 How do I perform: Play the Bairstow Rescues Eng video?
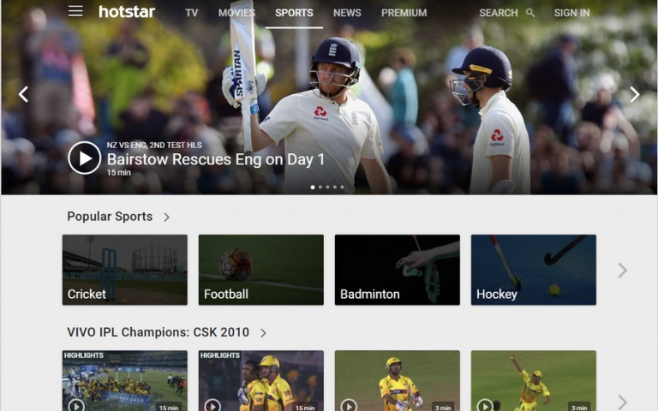(84, 158)
